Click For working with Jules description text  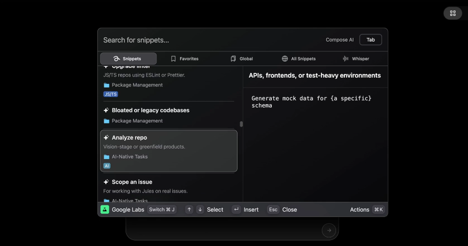click(x=146, y=191)
